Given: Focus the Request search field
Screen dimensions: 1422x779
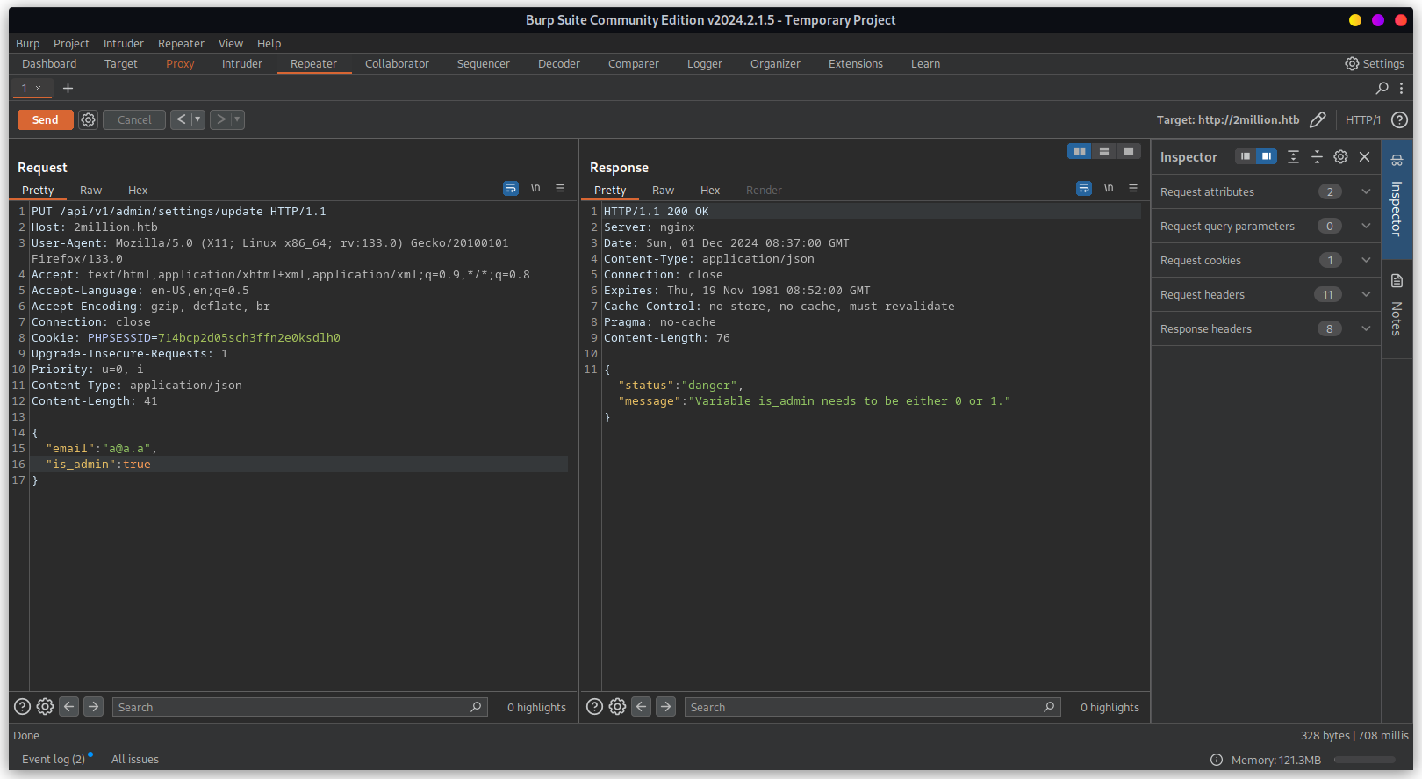Looking at the screenshot, I should click(x=299, y=707).
